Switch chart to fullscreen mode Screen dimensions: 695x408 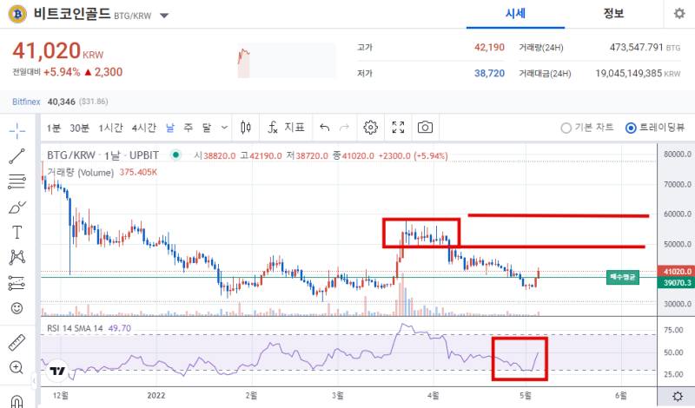[398, 128]
